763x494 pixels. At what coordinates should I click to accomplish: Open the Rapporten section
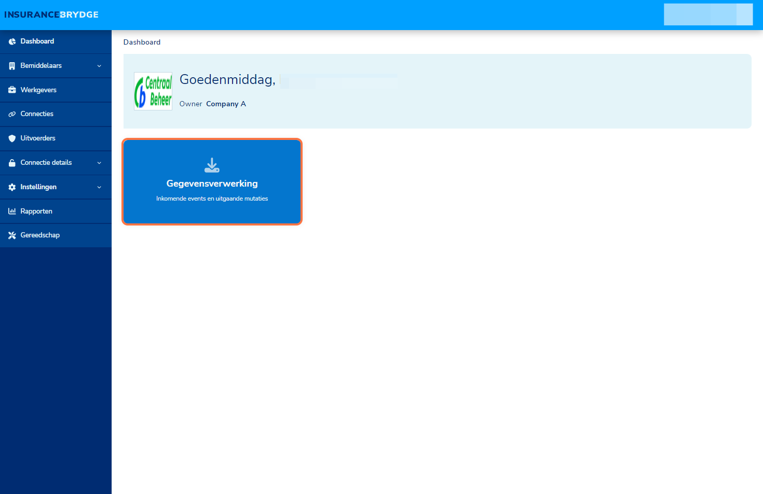tap(56, 211)
